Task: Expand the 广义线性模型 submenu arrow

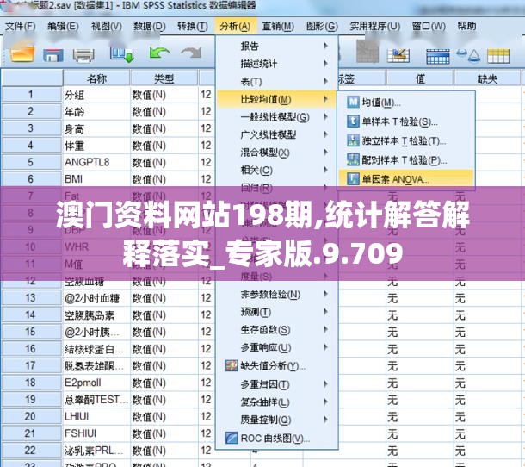Action: click(325, 134)
